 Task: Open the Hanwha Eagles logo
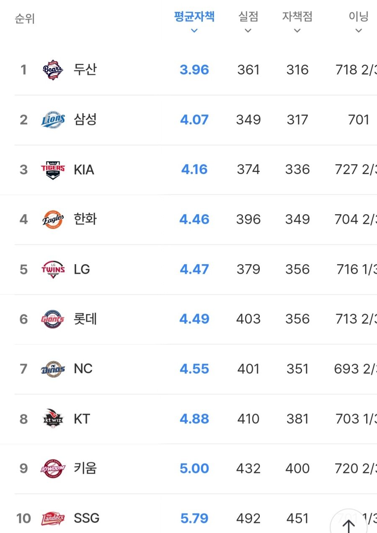tap(53, 219)
